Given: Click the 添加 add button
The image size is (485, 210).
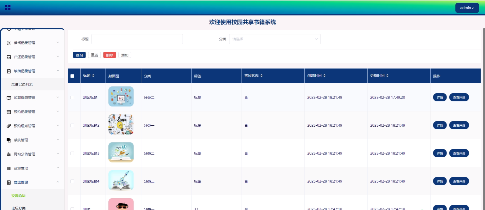Looking at the screenshot, I should point(125,55).
